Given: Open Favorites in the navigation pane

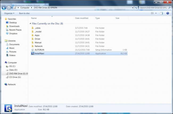Looking at the screenshot, I should pos(12,19).
